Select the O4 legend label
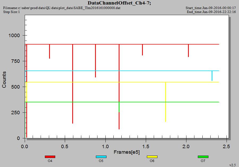This screenshot has width=239, height=167. coord(50,161)
